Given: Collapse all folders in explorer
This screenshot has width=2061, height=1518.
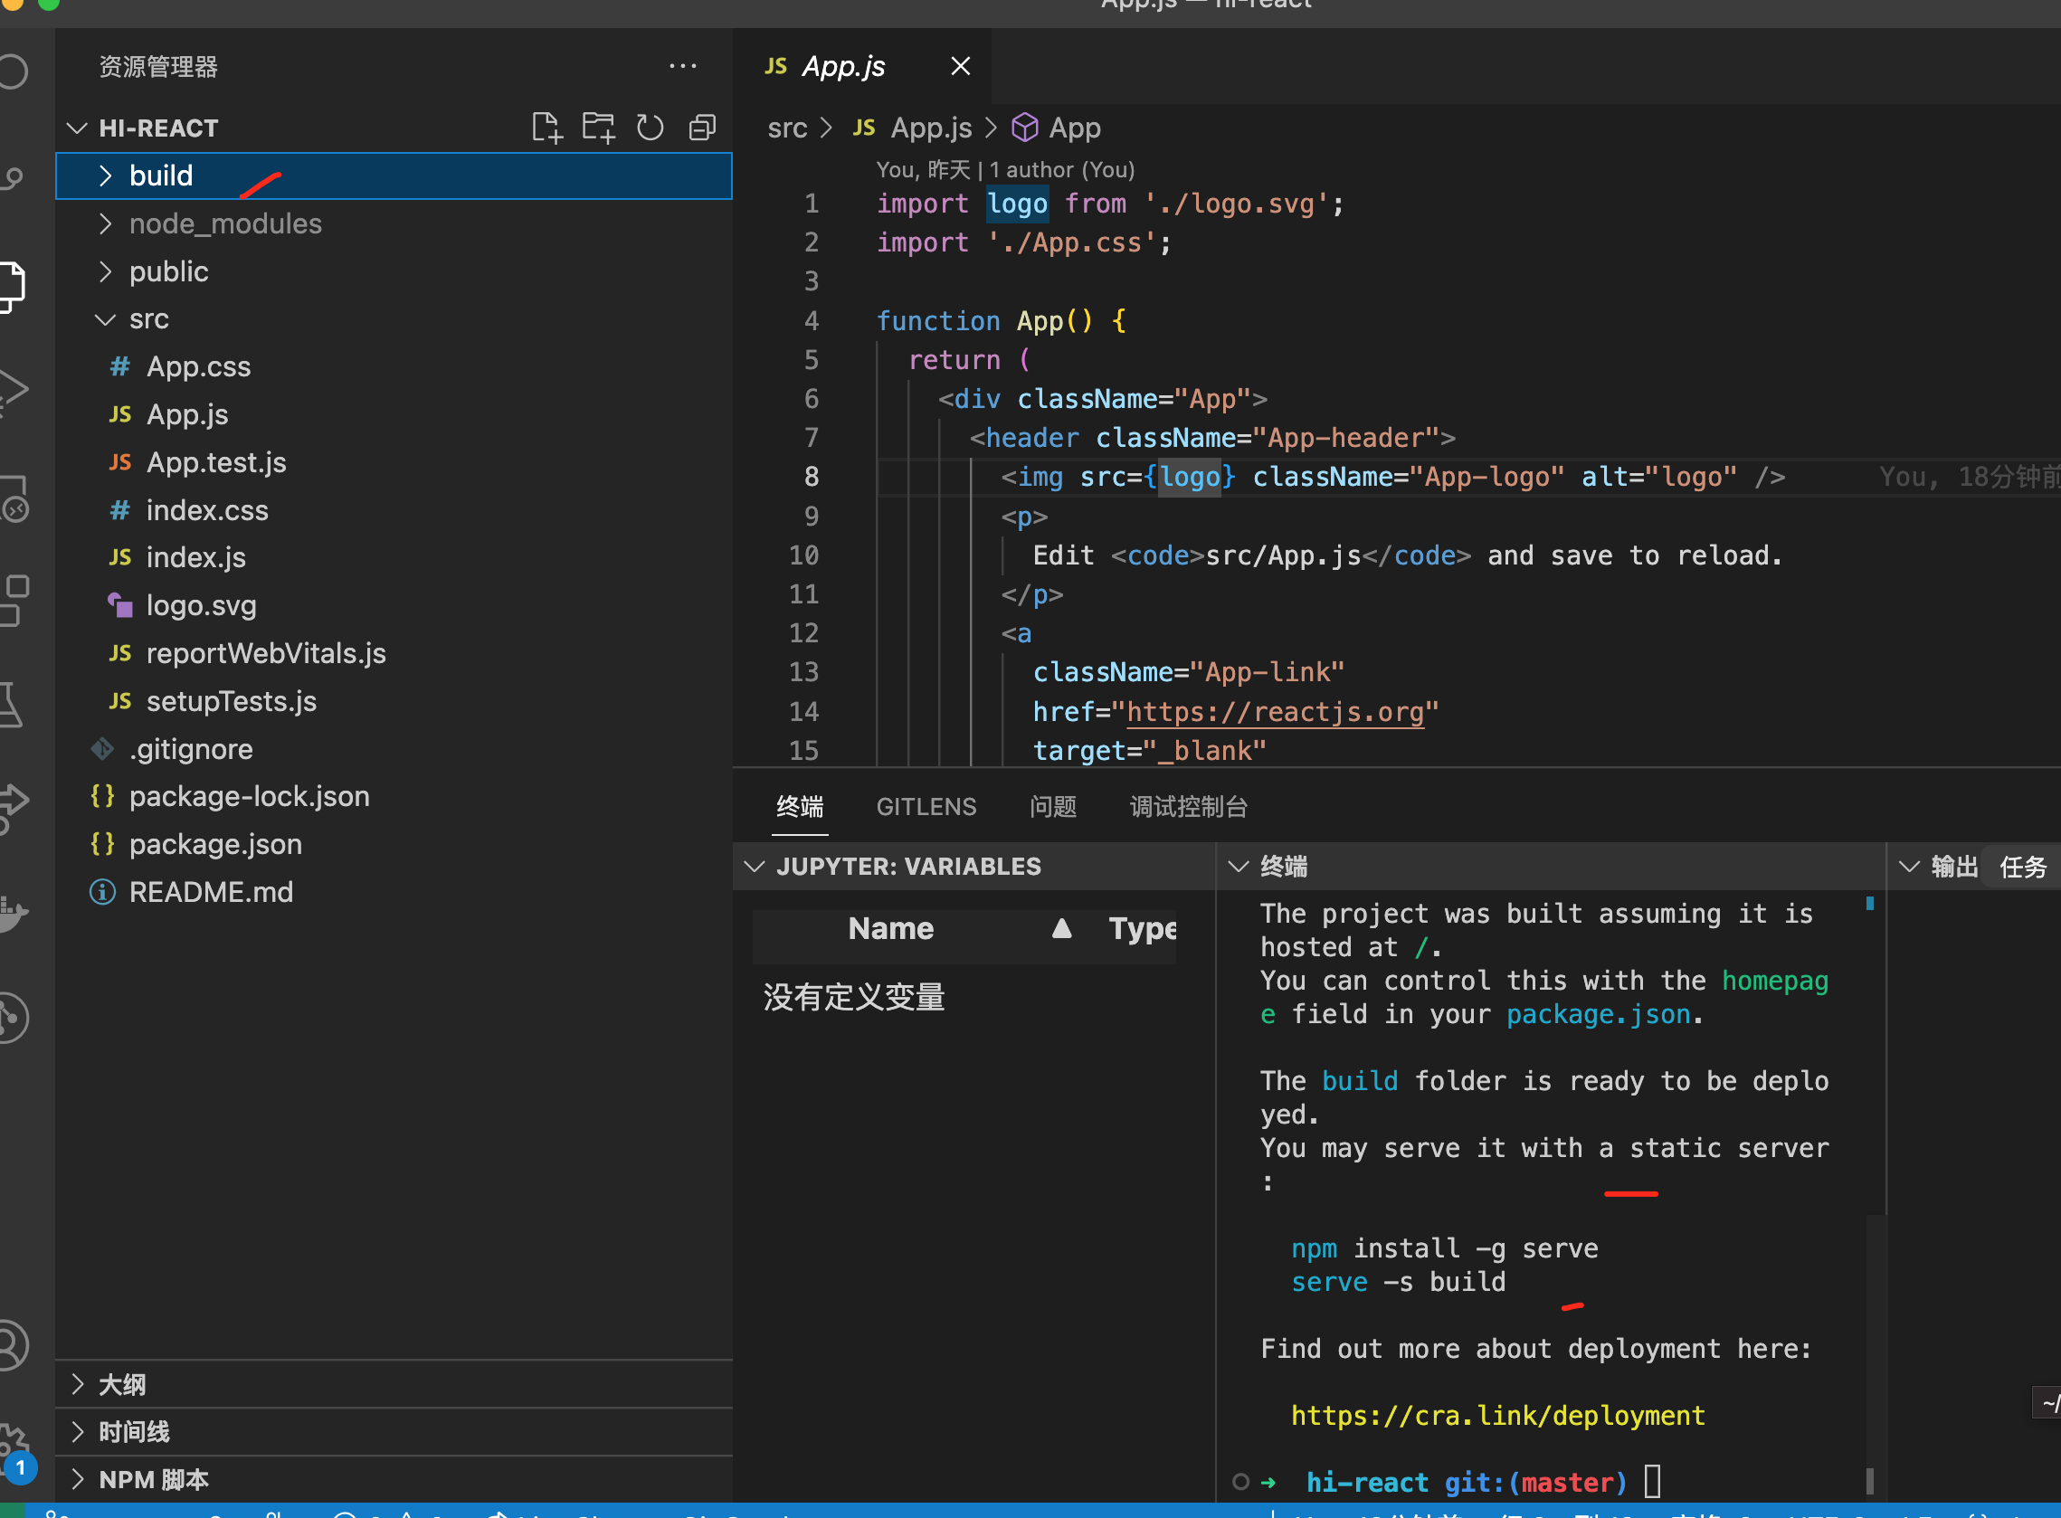Looking at the screenshot, I should (x=703, y=128).
